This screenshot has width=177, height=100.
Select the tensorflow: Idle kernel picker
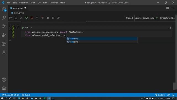coord(167,18)
